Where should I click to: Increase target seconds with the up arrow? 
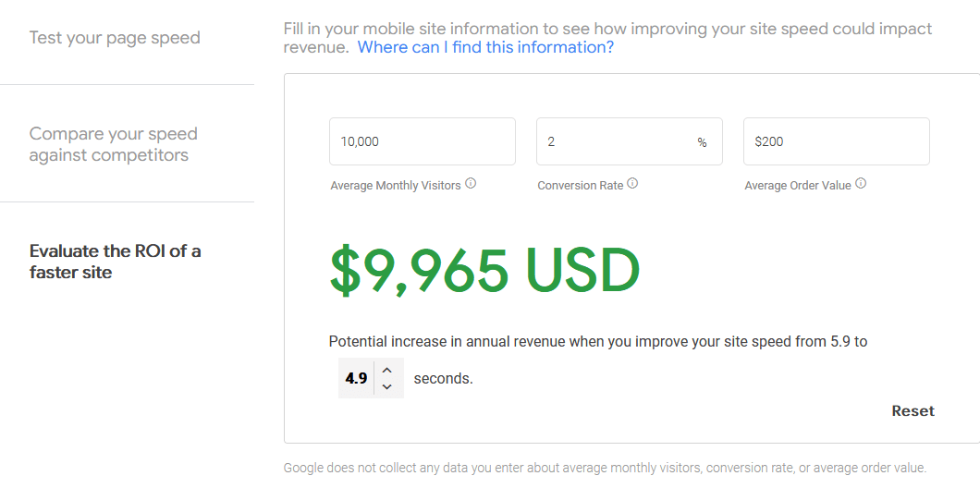[387, 370]
